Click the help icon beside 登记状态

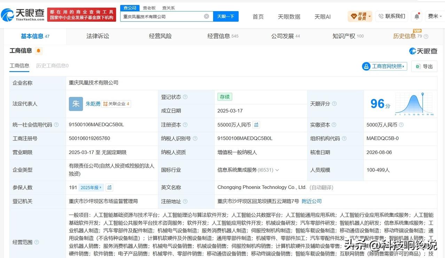(185, 97)
